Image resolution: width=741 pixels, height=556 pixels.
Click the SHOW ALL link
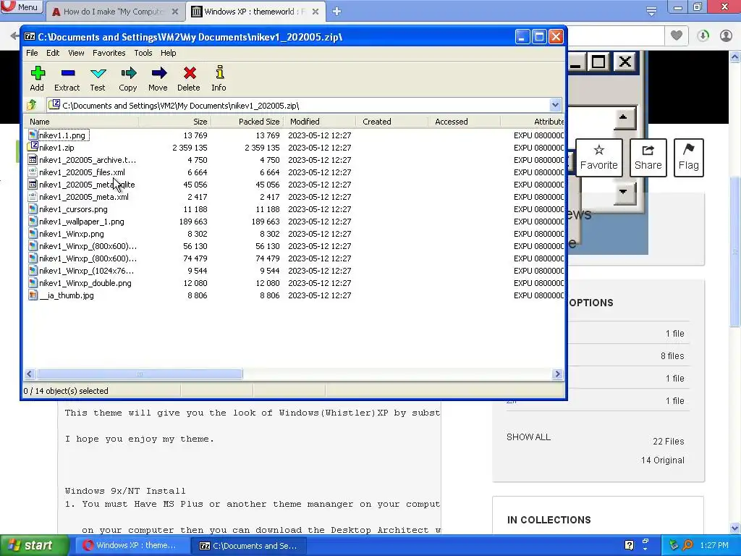pos(528,437)
